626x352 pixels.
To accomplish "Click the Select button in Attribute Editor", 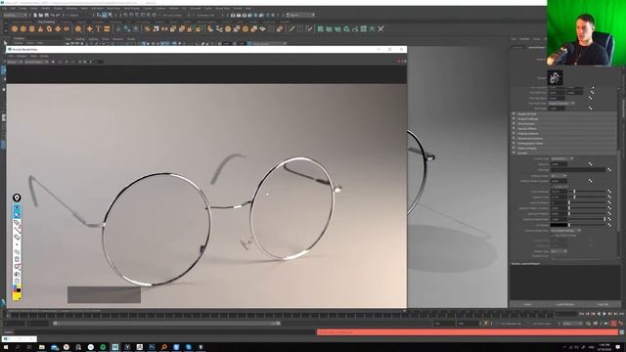I will (x=528, y=304).
